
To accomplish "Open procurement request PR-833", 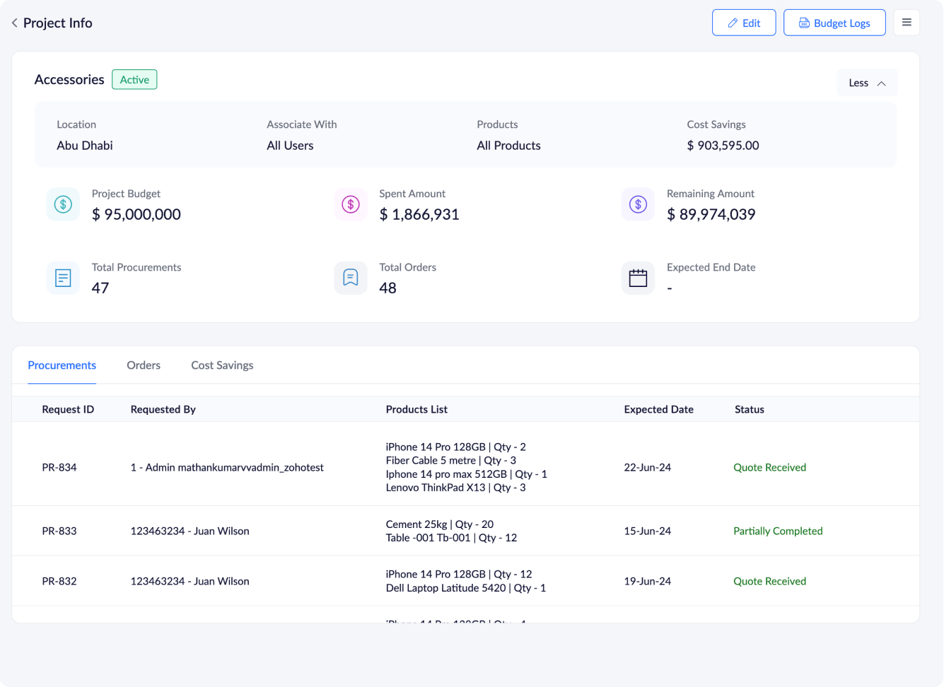I will coord(59,531).
